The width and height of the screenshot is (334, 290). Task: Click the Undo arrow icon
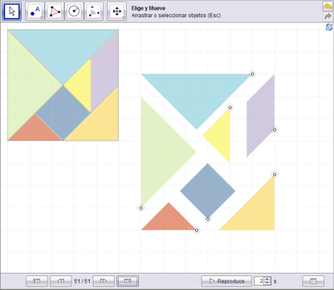click(x=327, y=6)
